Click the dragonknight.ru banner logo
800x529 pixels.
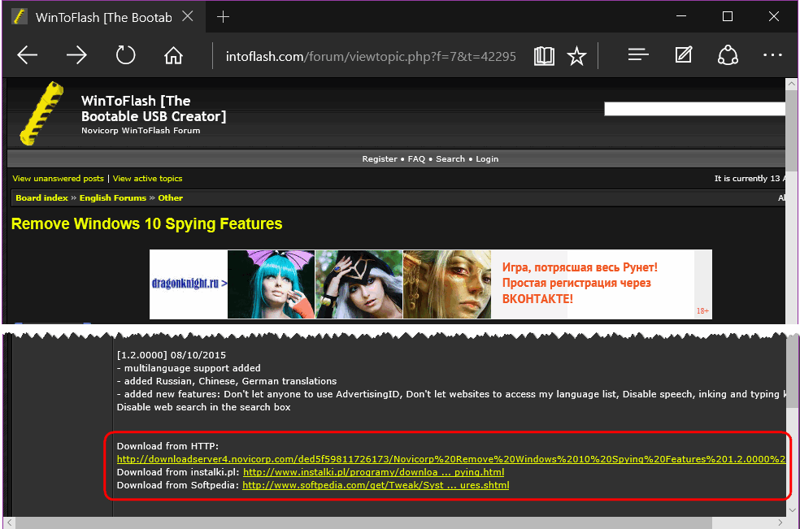189,284
